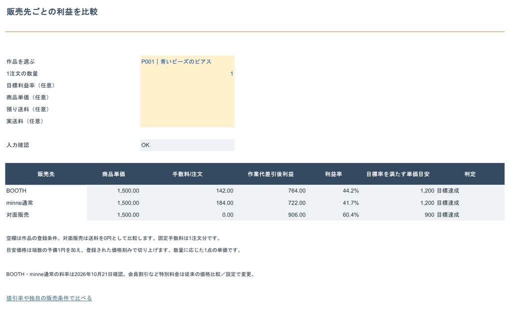Click minne通常's target price value 1,200
The width and height of the screenshot is (512, 312).
click(427, 203)
